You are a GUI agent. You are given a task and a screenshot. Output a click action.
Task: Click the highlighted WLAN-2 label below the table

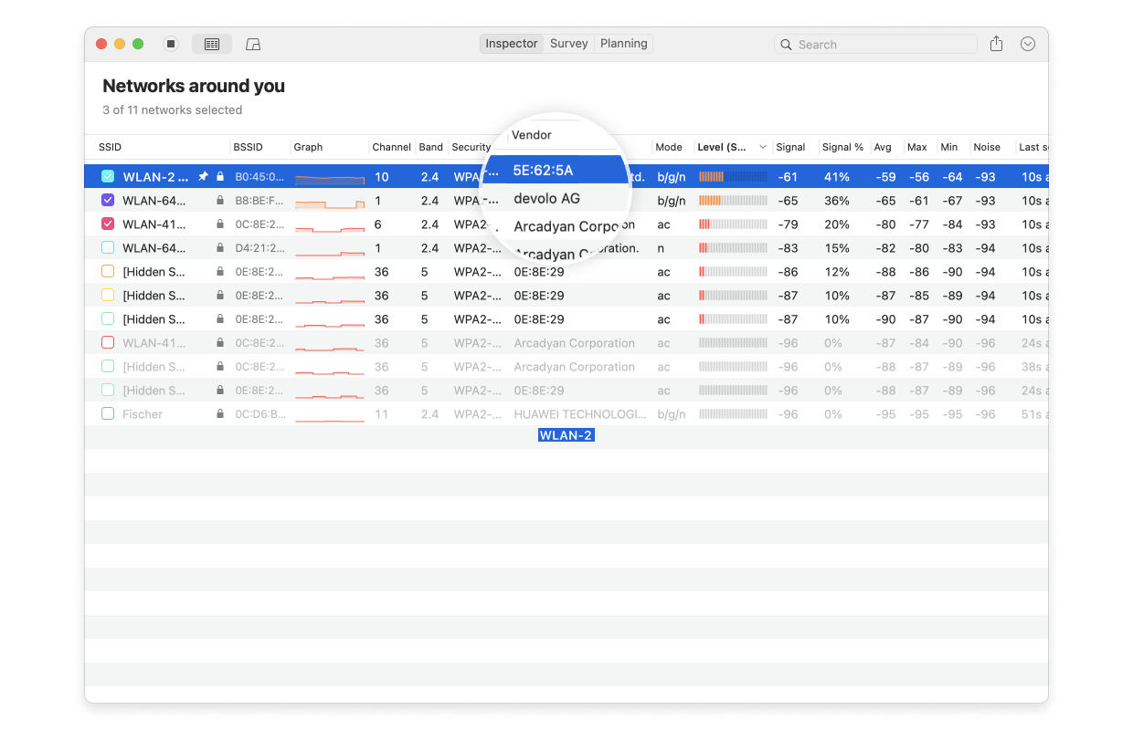(x=566, y=435)
